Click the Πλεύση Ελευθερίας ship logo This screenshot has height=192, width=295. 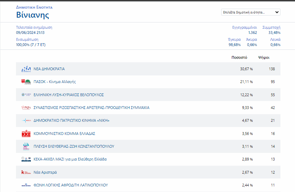tap(26, 146)
